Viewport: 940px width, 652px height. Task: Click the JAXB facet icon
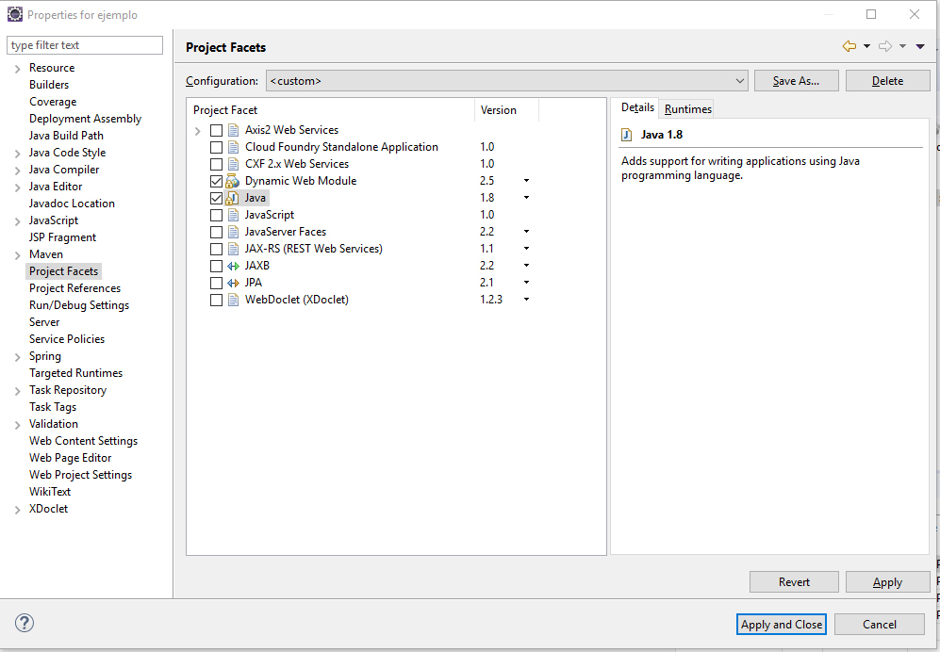click(x=233, y=266)
